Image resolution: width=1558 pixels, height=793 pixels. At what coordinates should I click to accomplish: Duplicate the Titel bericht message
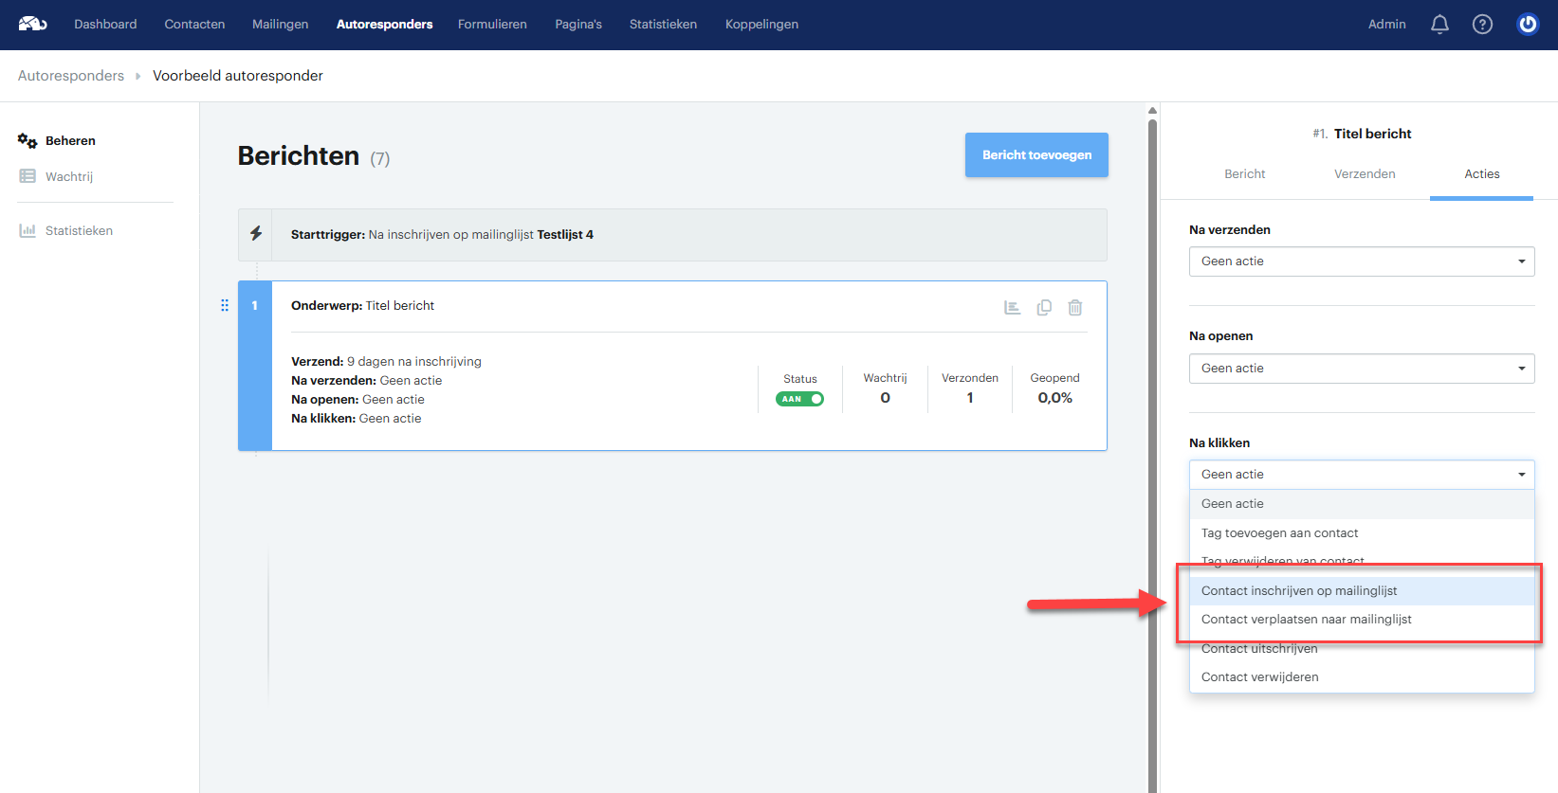coord(1044,308)
